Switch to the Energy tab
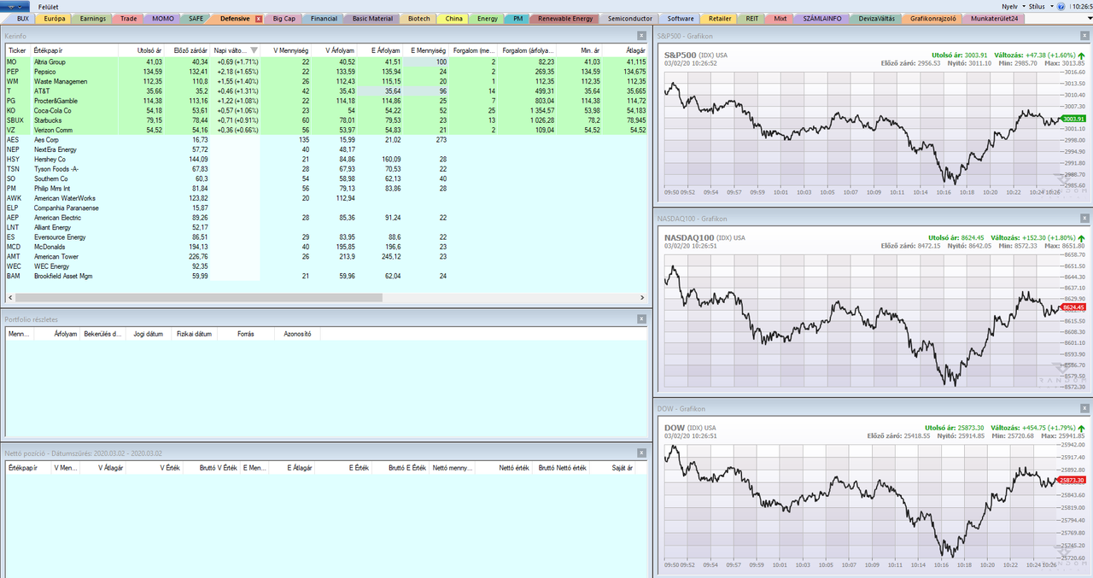The width and height of the screenshot is (1093, 578). [488, 18]
